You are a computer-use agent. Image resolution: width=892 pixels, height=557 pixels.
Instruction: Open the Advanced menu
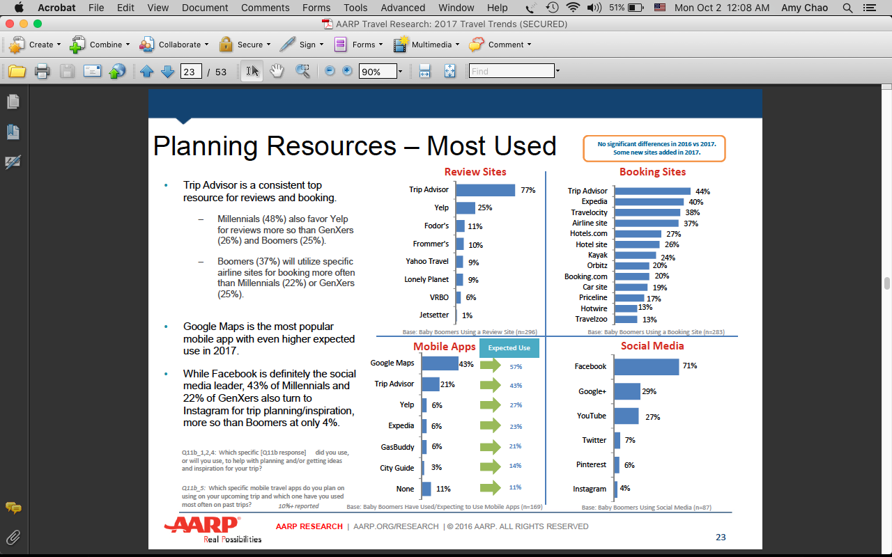pos(403,8)
